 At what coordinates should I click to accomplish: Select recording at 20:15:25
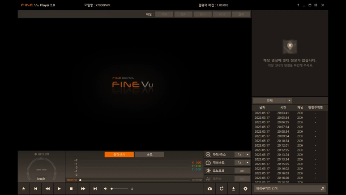289,164
